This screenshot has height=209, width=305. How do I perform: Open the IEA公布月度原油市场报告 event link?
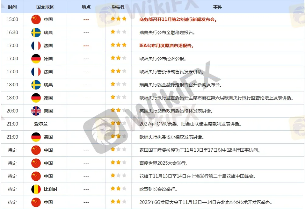[167, 46]
